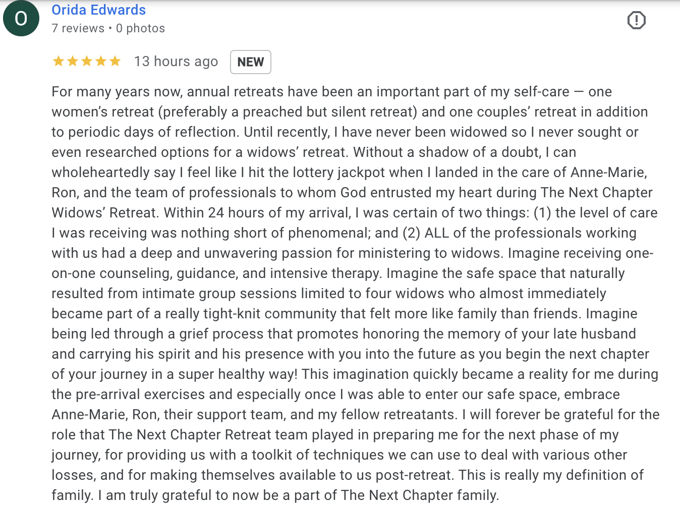Click the fourth rating star

(x=101, y=62)
